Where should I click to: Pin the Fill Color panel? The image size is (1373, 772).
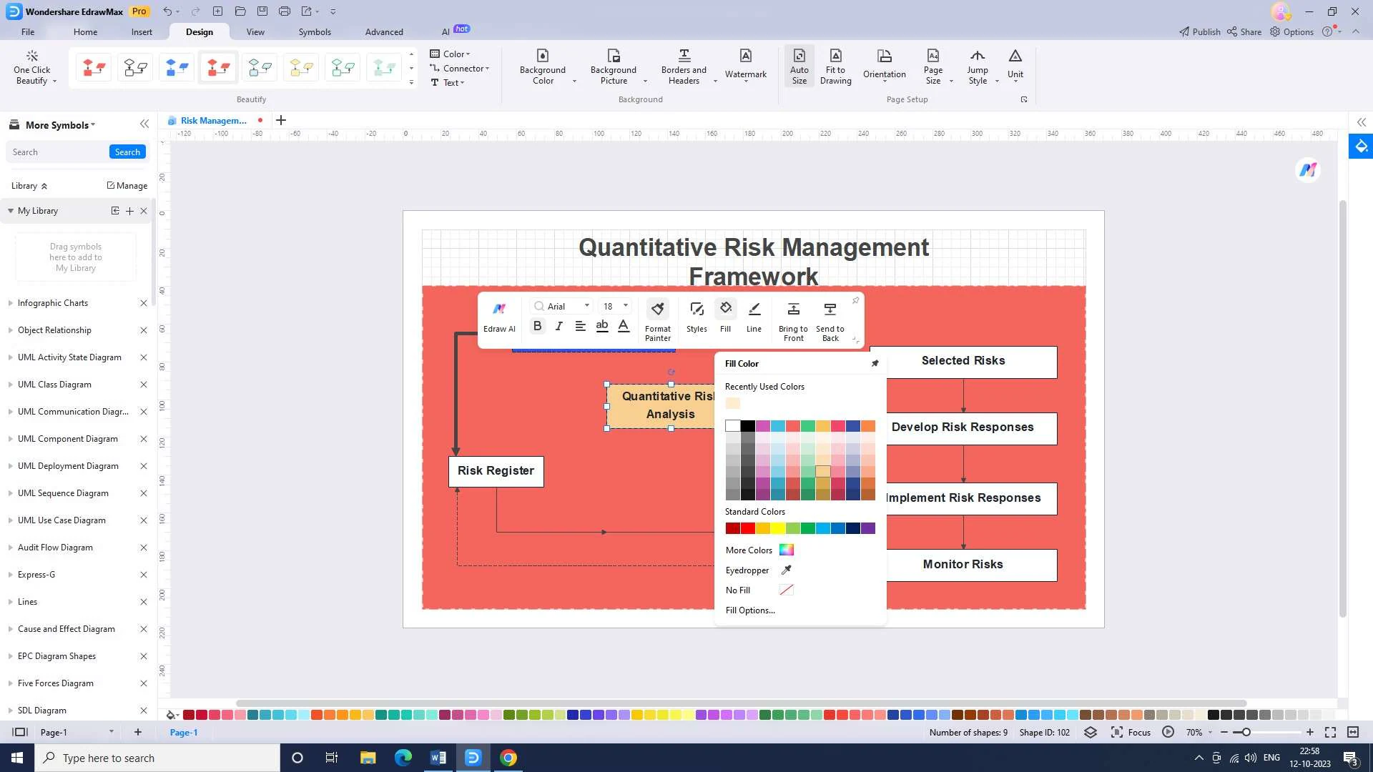pos(875,364)
